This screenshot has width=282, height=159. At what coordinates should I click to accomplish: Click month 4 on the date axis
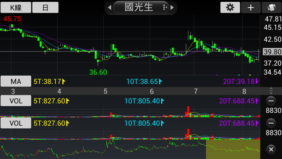(59, 91)
